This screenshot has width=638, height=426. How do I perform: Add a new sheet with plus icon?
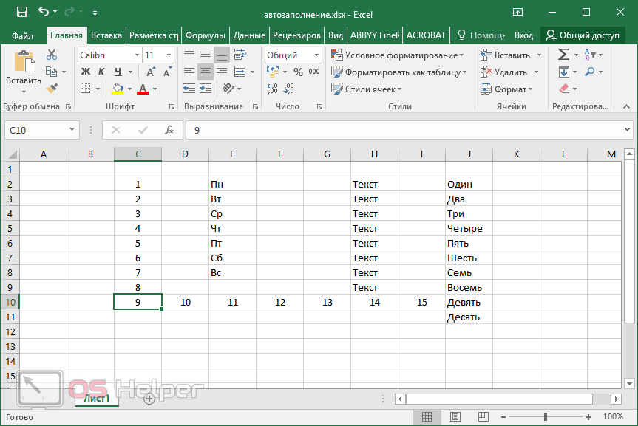tap(149, 398)
